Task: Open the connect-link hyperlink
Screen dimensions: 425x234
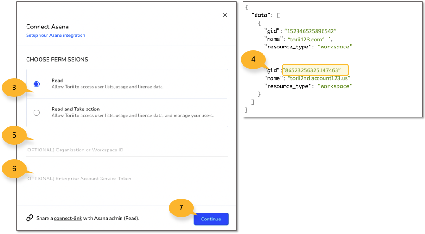Action: point(68,218)
